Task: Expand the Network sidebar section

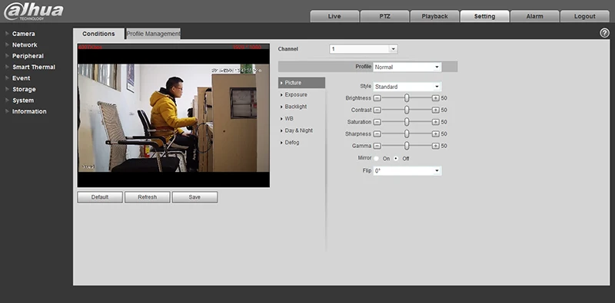Action: [25, 44]
